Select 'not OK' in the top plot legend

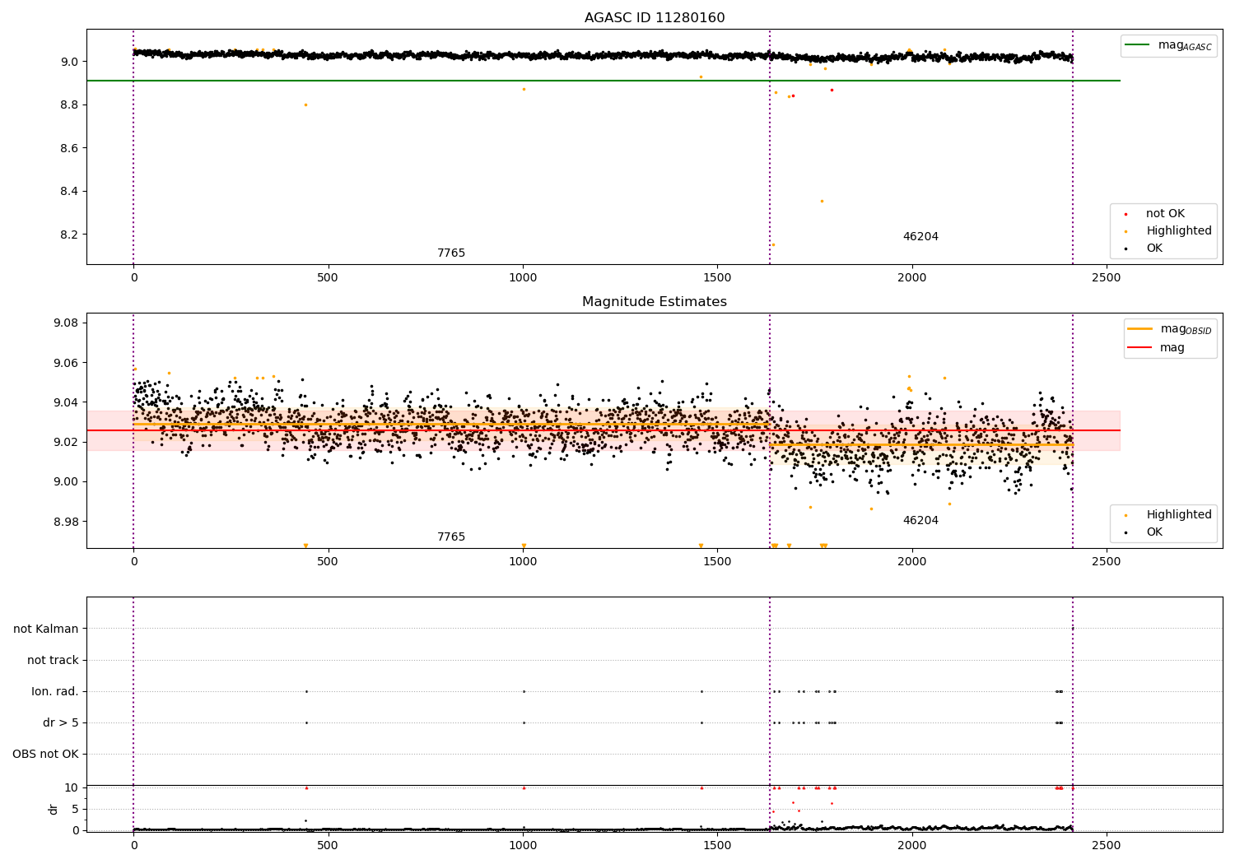[1165, 214]
